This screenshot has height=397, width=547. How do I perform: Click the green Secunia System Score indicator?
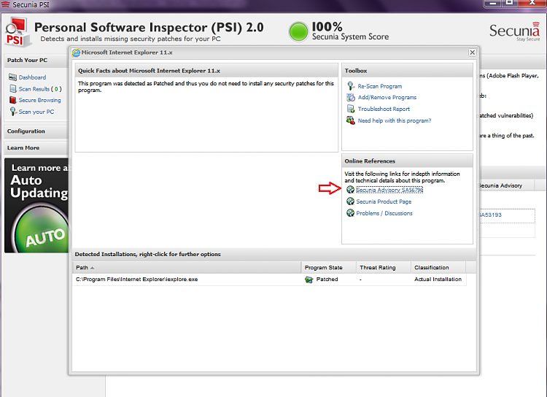298,32
